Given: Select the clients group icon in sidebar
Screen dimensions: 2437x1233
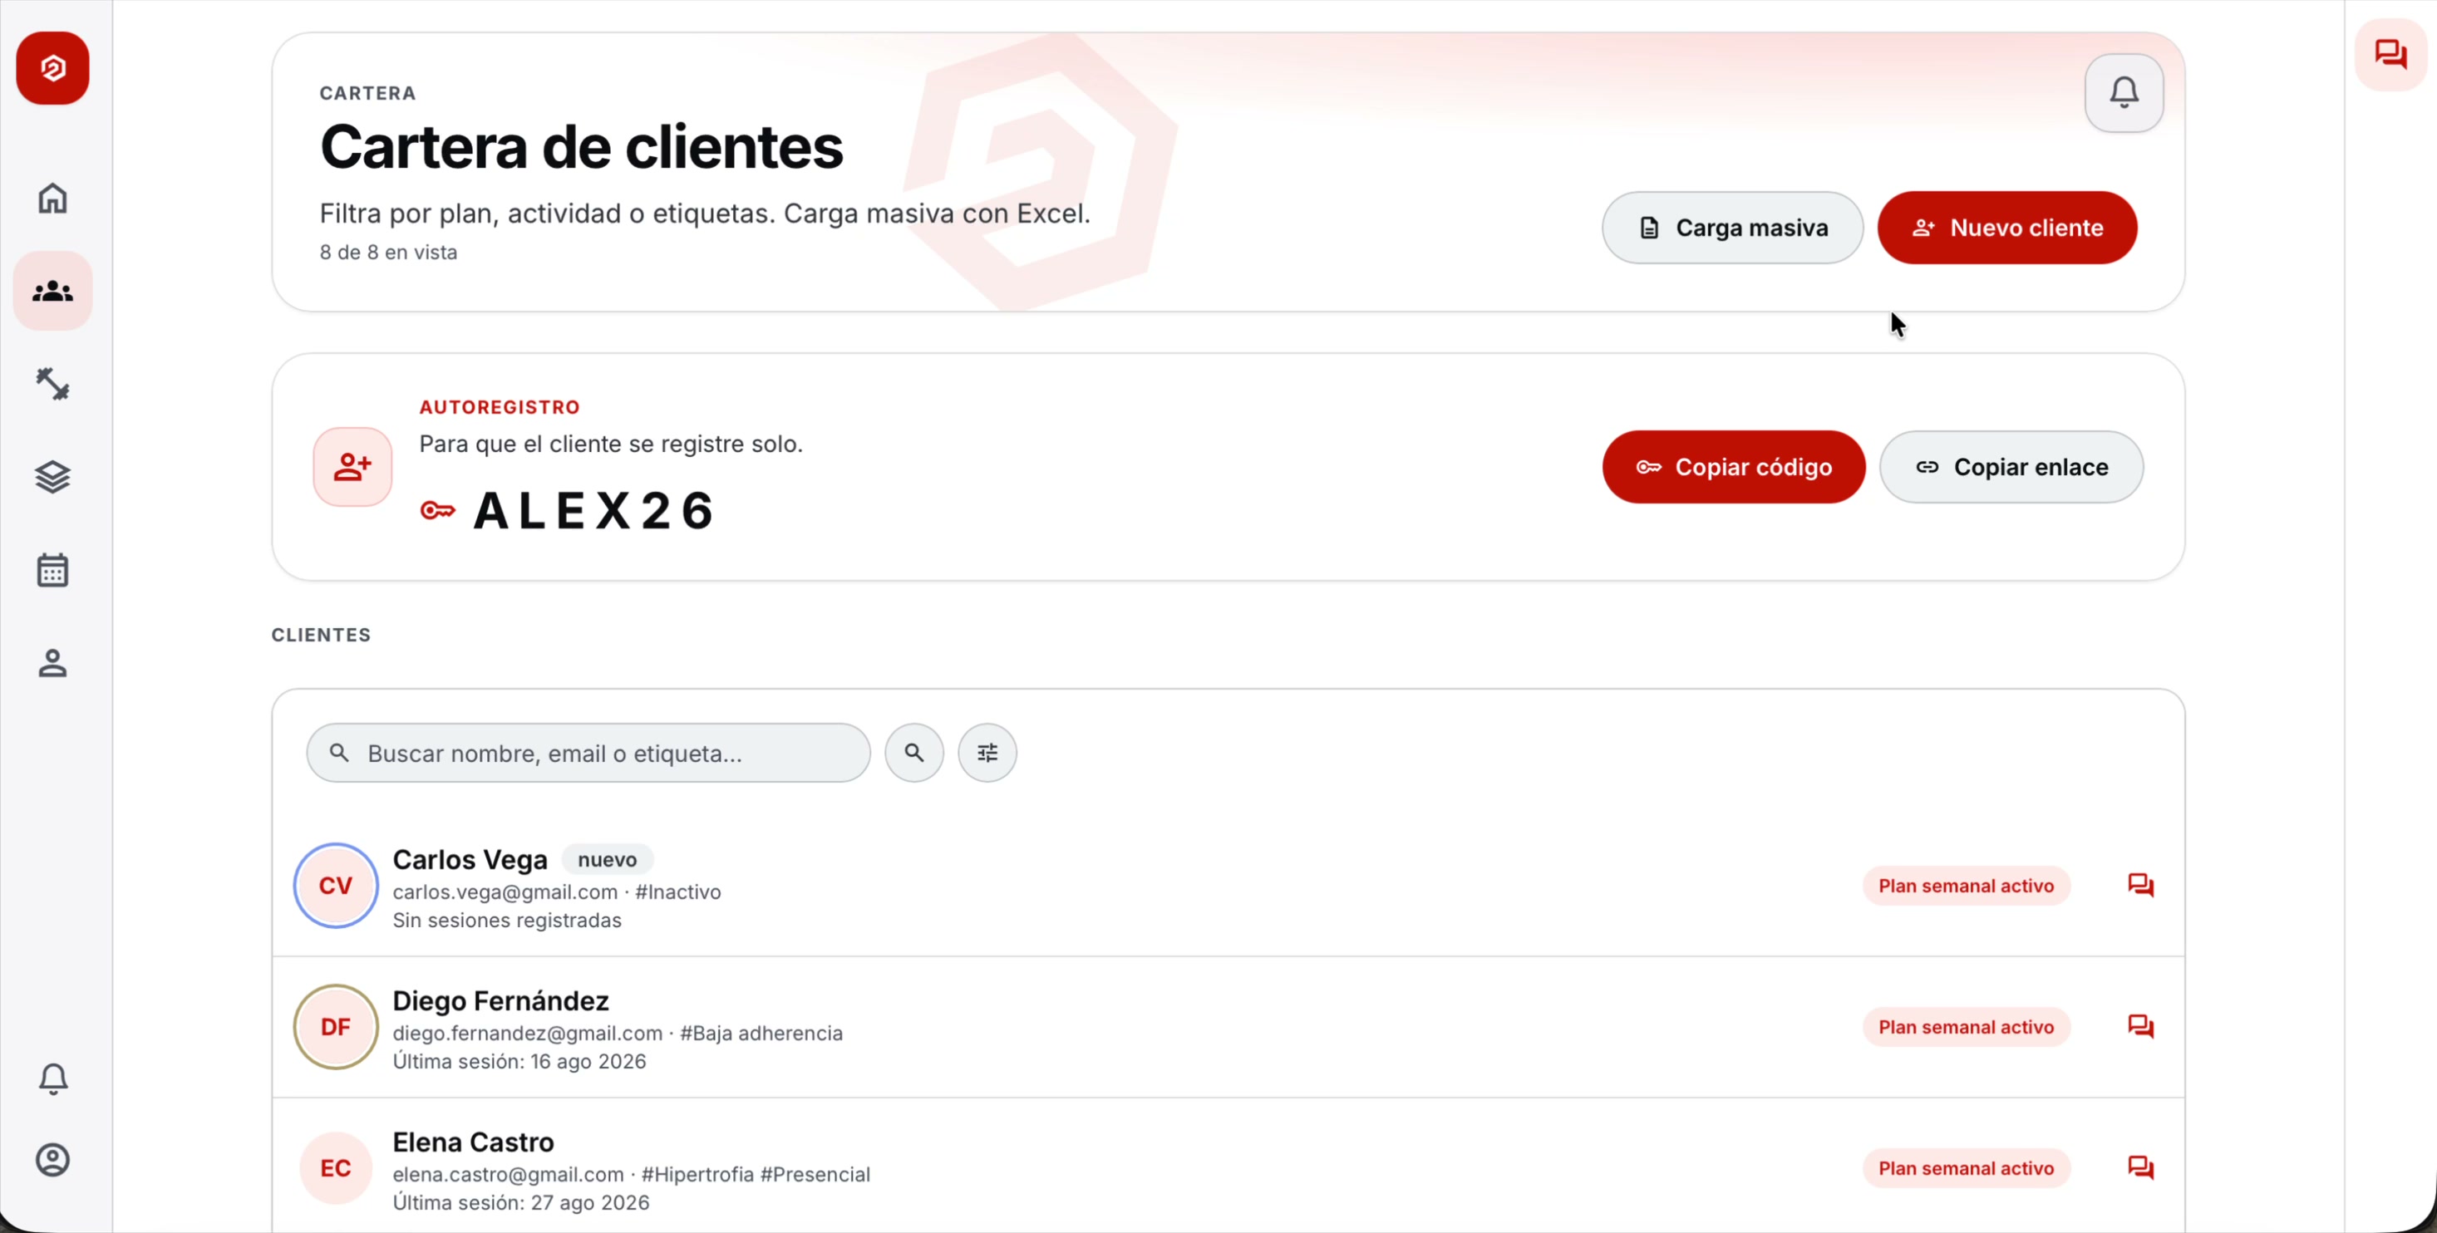Looking at the screenshot, I should pos(53,292).
